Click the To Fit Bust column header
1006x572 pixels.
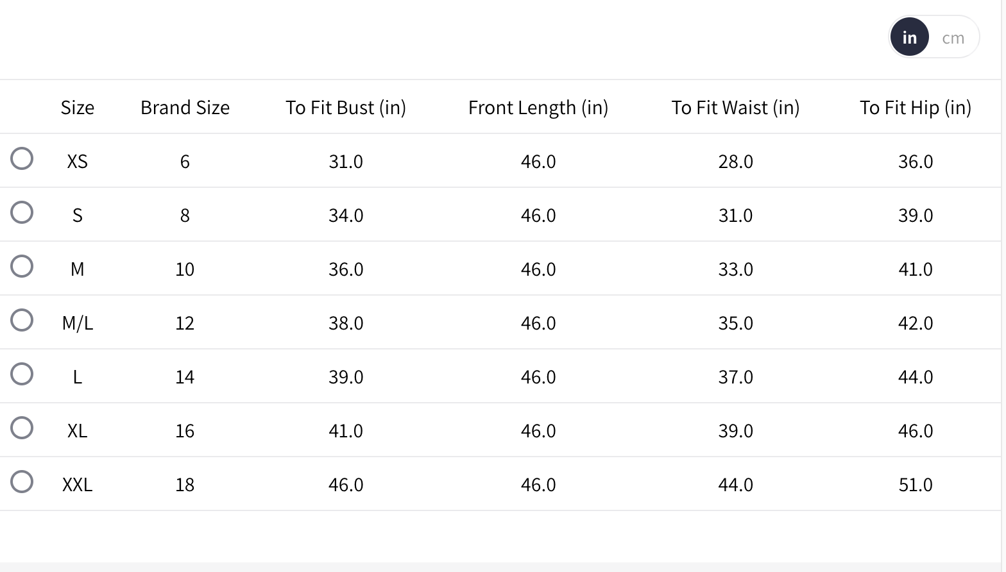pos(346,108)
